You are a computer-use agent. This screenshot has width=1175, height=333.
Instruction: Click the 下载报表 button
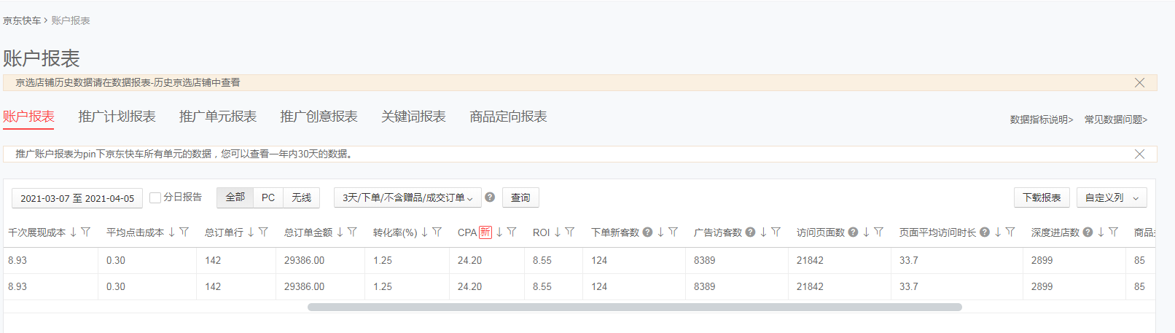1042,197
